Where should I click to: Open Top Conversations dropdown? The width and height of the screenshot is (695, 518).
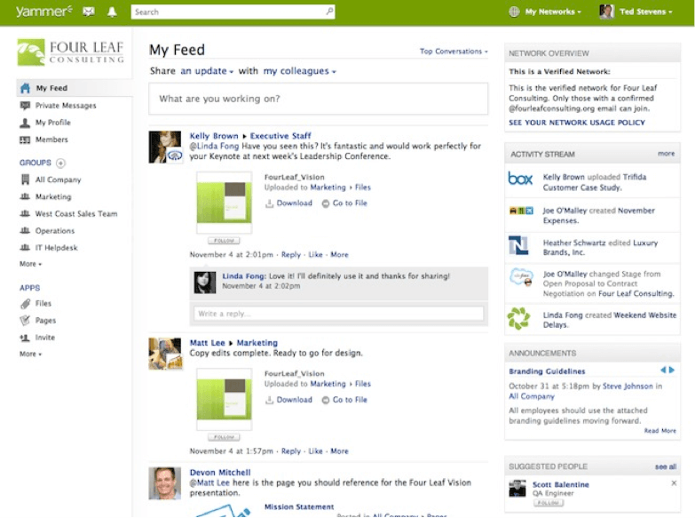coord(454,52)
